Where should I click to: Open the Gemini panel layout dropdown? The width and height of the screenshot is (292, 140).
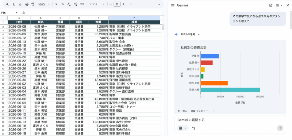[279, 5]
